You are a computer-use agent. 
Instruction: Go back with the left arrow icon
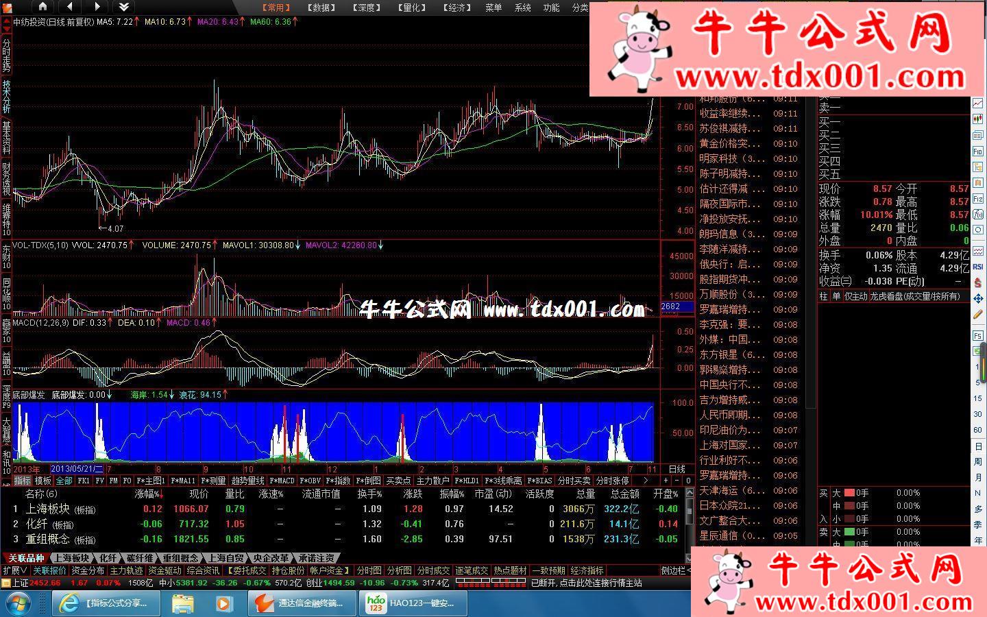click(69, 7)
